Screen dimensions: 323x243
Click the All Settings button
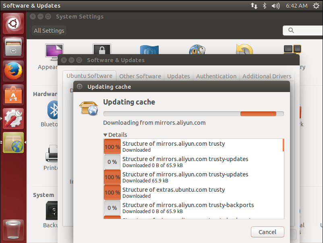tap(49, 31)
